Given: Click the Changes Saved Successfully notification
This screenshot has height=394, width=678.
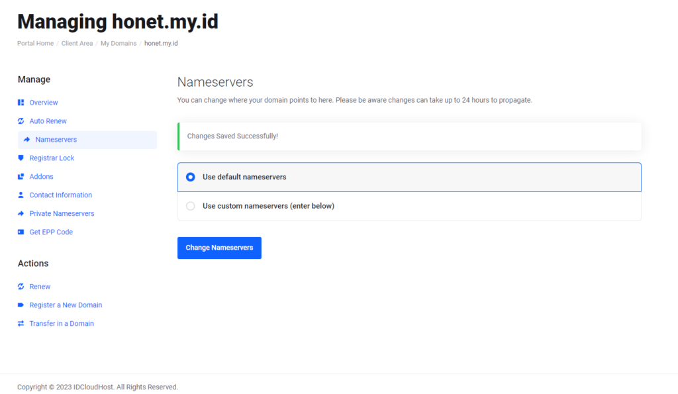Looking at the screenshot, I should coord(409,136).
